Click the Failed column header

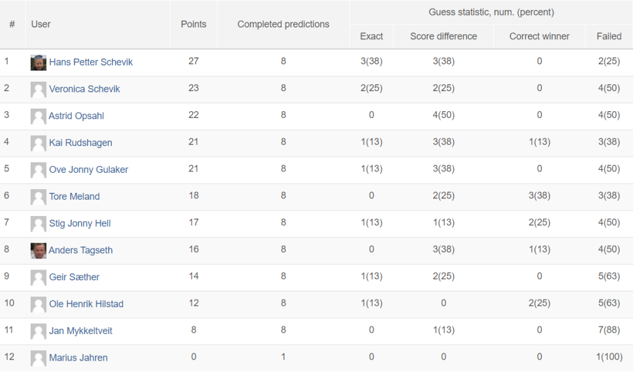[609, 37]
